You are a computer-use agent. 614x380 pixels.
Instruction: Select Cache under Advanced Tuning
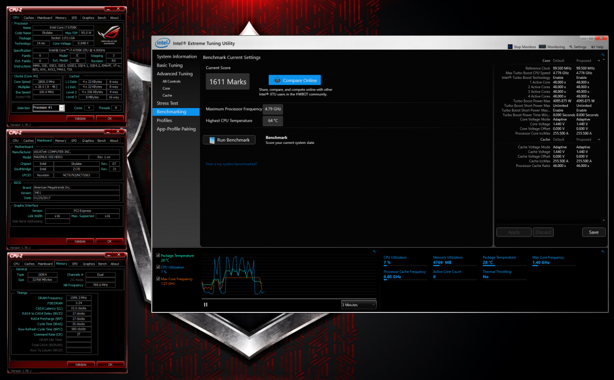click(167, 95)
